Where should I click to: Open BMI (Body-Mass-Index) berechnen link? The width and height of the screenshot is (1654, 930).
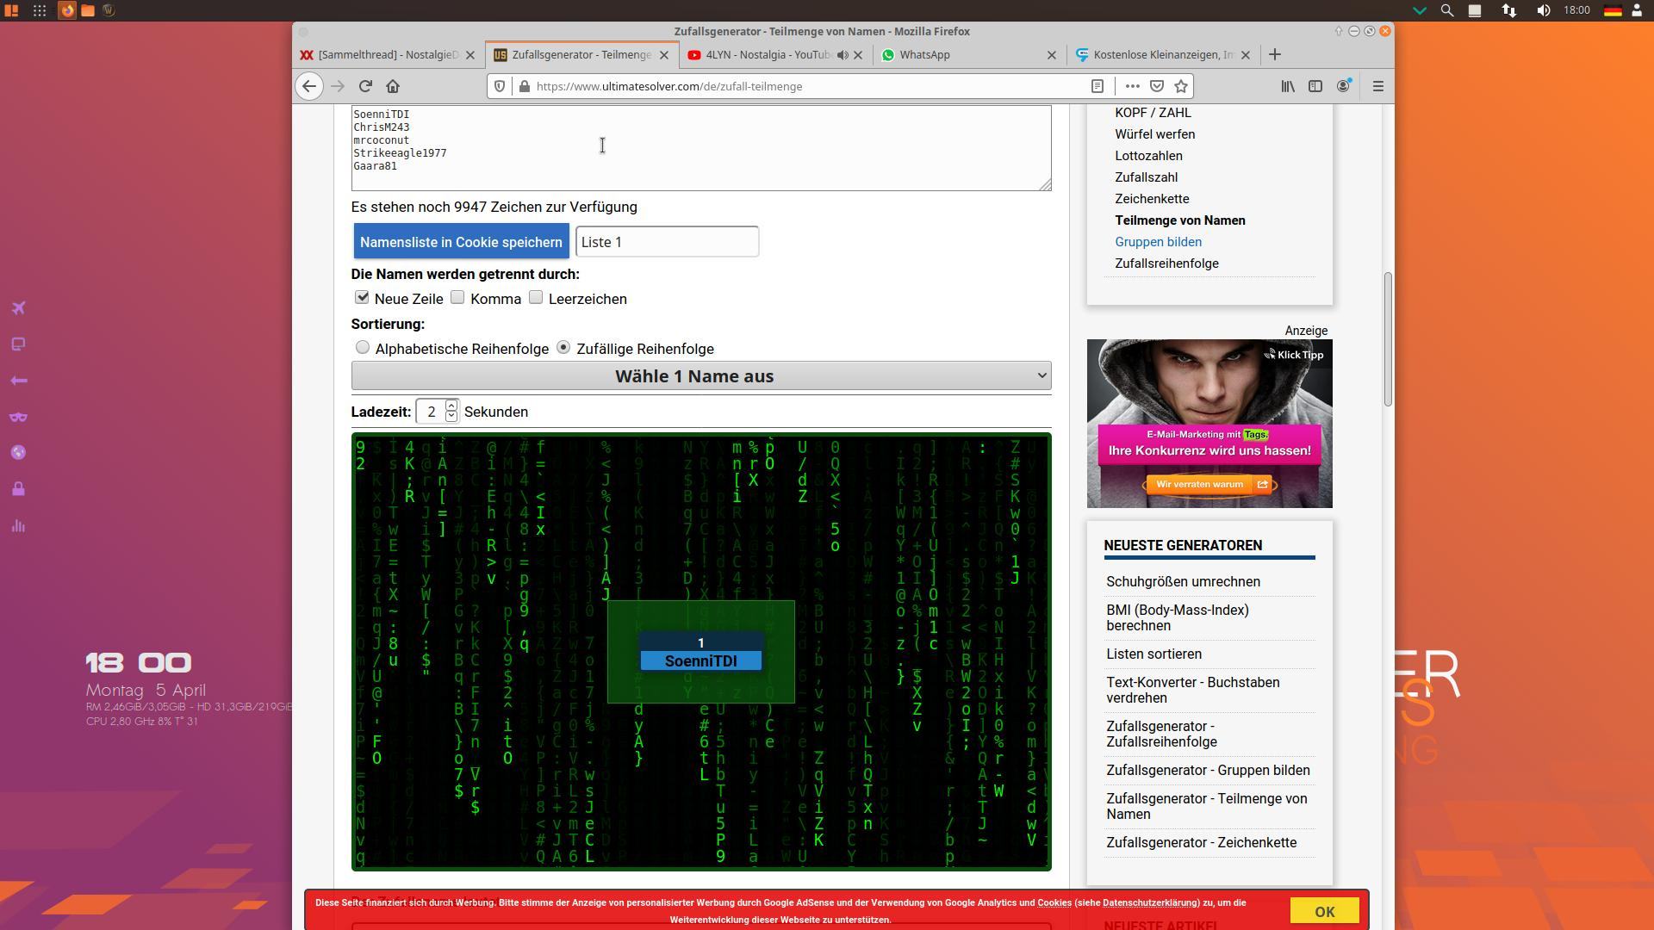click(1178, 617)
